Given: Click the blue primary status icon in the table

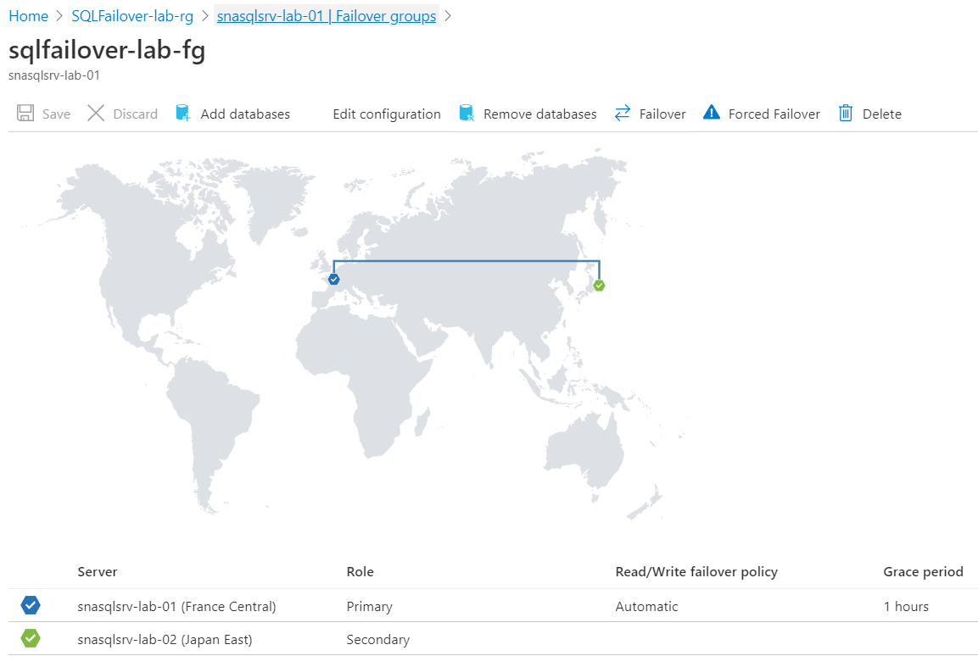Looking at the screenshot, I should [31, 605].
